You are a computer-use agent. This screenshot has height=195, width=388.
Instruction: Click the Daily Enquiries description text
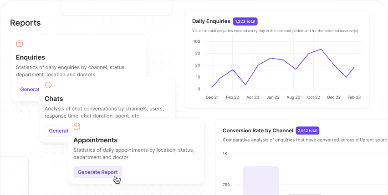tap(275, 31)
